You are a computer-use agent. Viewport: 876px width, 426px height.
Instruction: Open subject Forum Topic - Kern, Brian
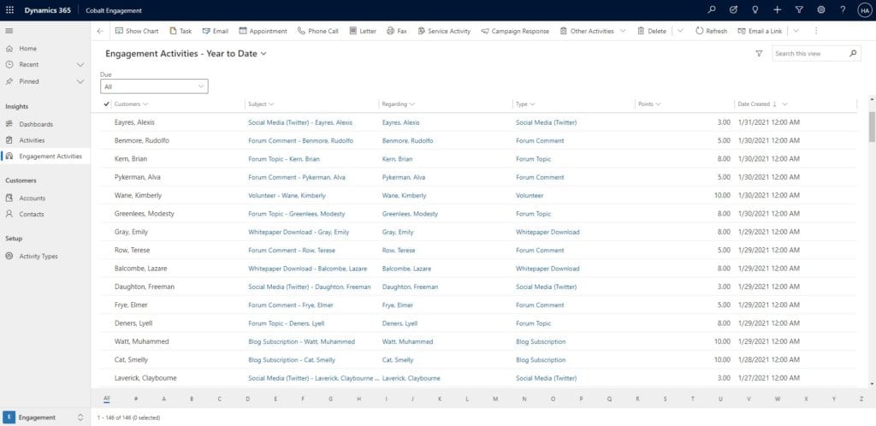coord(284,159)
